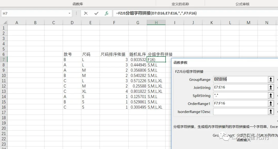Collapse dialog via GroupRange range selector
Image resolution: width=278 pixels, height=149 pixels.
[271, 80]
